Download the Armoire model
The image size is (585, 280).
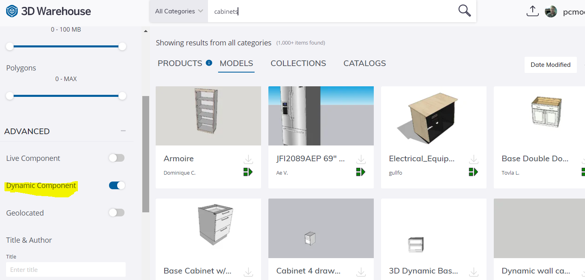pos(248,159)
